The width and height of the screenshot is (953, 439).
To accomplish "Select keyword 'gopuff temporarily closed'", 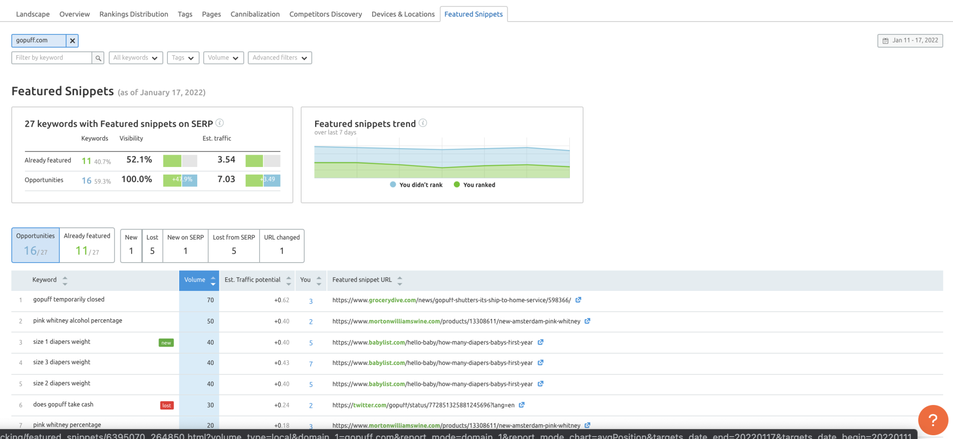I will (69, 299).
